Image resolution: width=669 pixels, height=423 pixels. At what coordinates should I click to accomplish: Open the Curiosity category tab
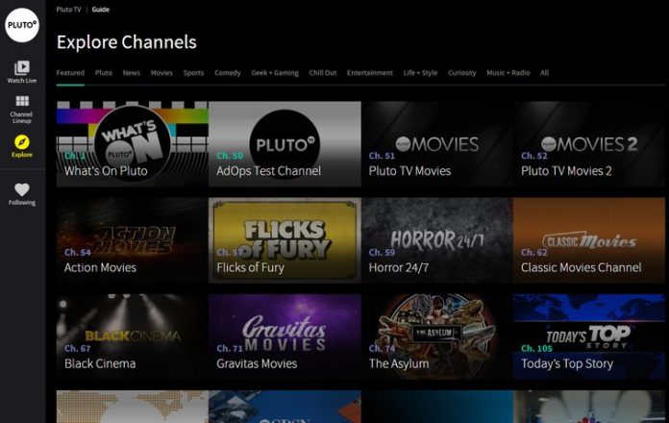(462, 73)
